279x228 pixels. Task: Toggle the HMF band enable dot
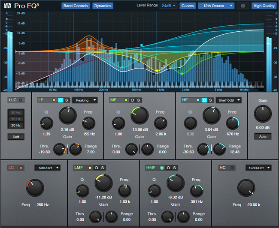coord(162,168)
